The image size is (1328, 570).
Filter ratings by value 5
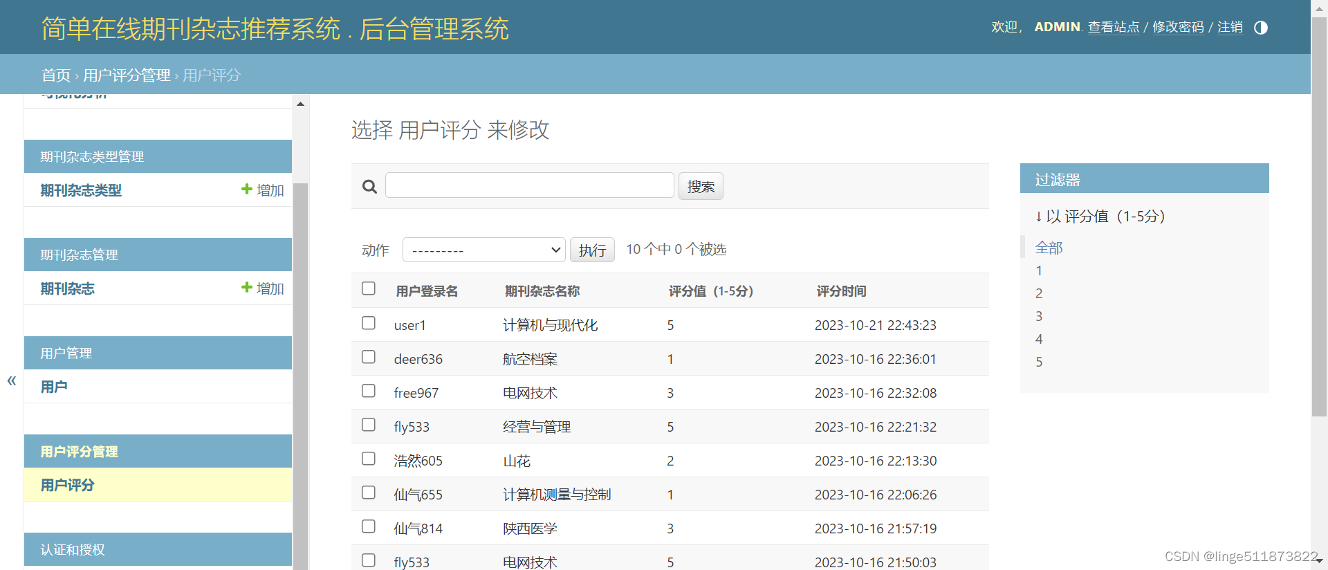pyautogui.click(x=1039, y=362)
